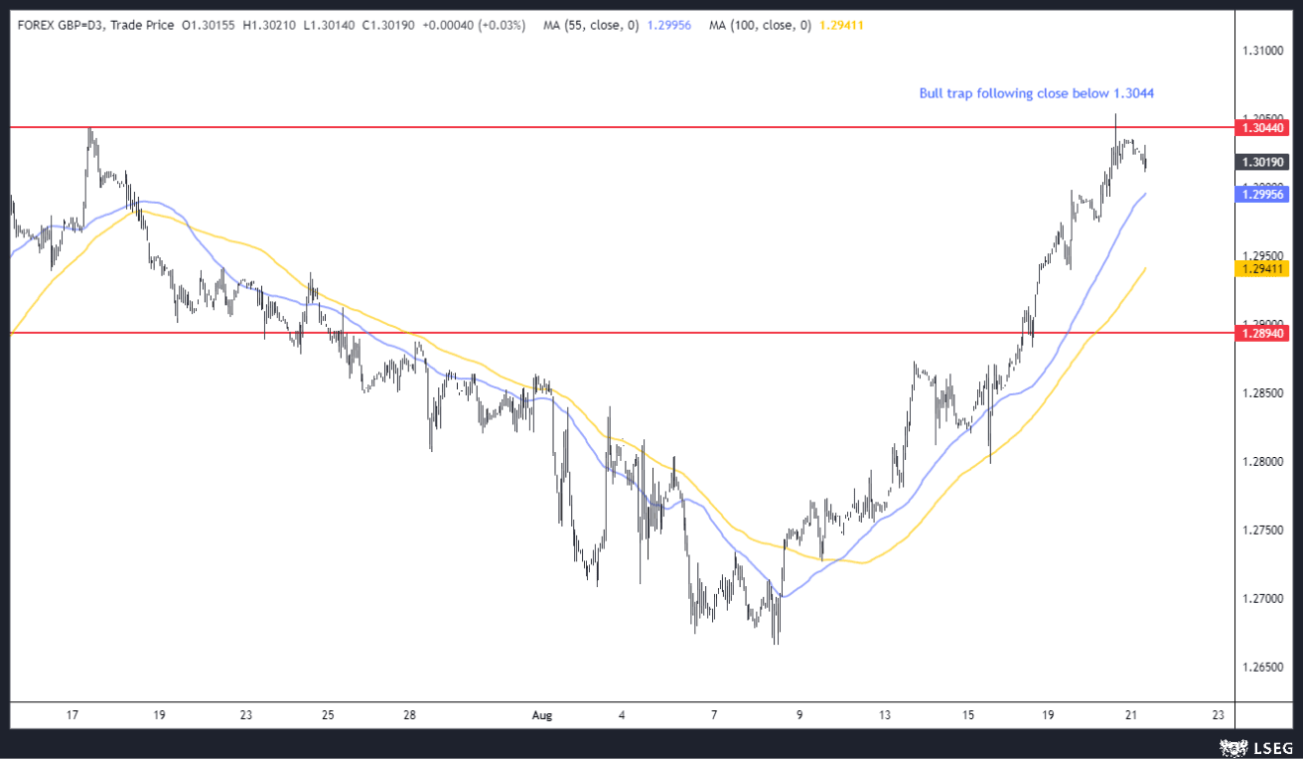This screenshot has width=1303, height=759.
Task: Click the 17 date label on time axis
Action: [72, 714]
